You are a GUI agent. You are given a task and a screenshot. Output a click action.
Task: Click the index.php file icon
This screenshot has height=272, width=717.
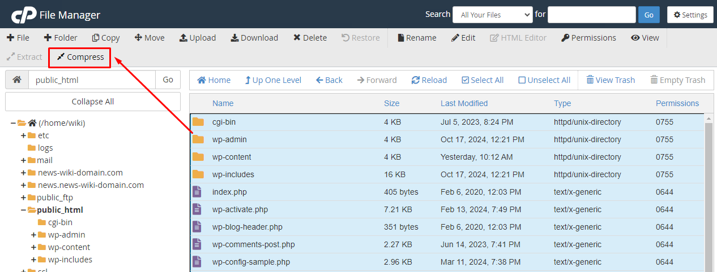[197, 192]
